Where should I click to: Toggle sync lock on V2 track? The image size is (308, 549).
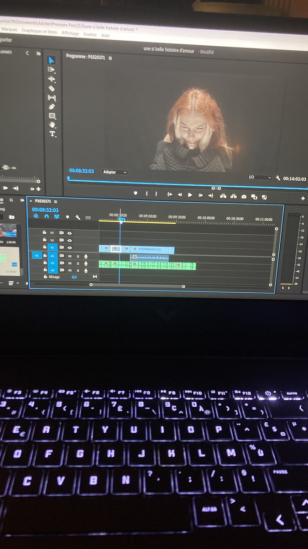62,240
